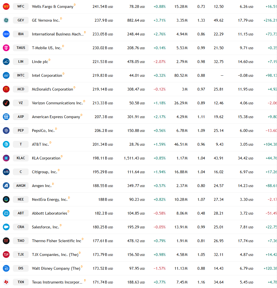This screenshot has width=277, height=288.
Task: Open Abbott Laboratories company link
Action: click(49, 213)
